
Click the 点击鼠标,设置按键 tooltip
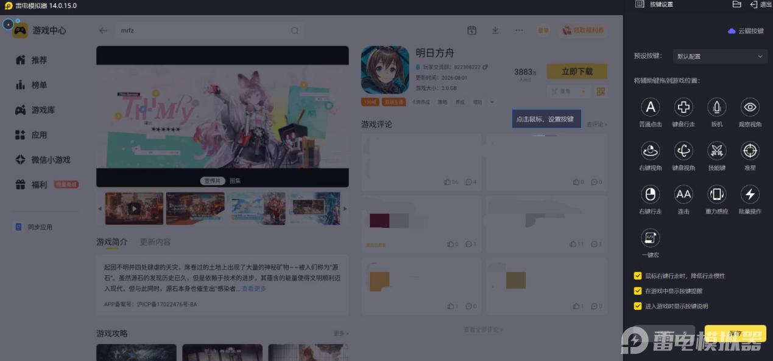point(546,119)
